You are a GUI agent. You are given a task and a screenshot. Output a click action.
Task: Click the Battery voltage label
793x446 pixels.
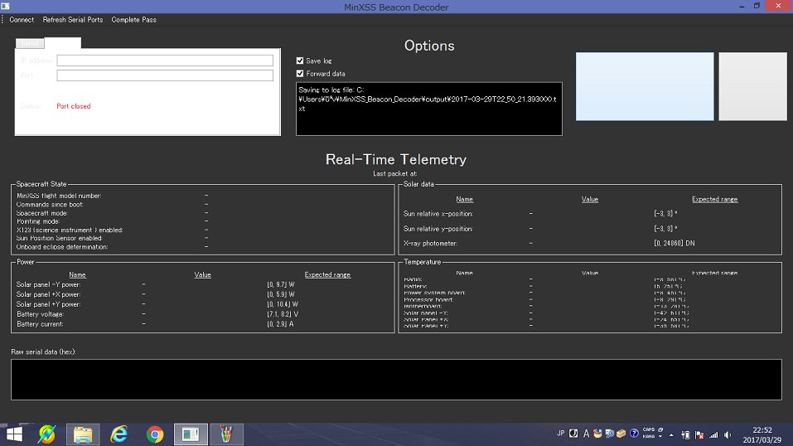tap(40, 314)
